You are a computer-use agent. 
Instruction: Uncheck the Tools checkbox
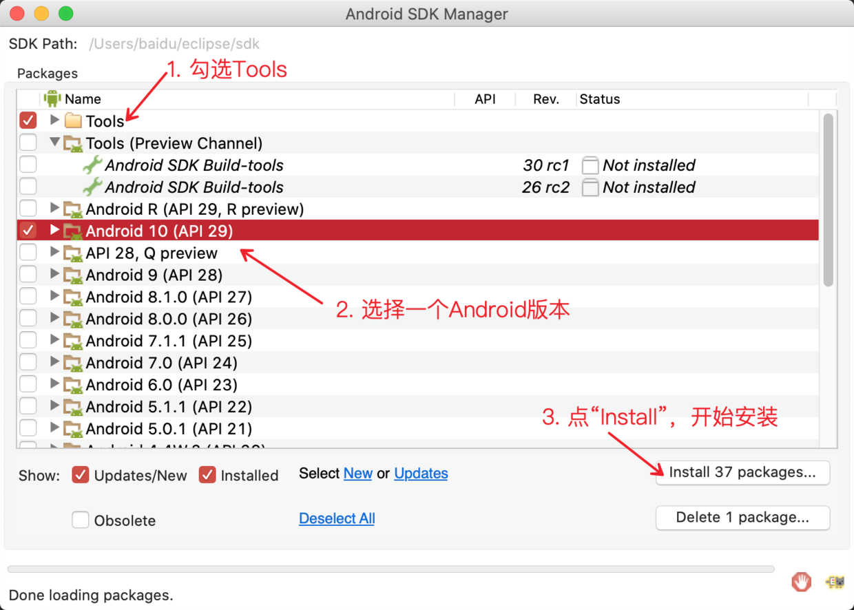tap(28, 121)
